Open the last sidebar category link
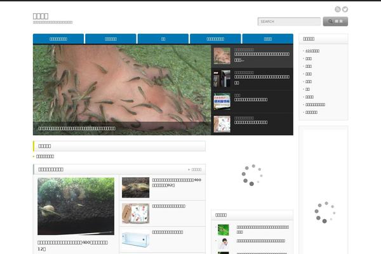Image resolution: width=381 pixels, height=254 pixels. (311, 112)
